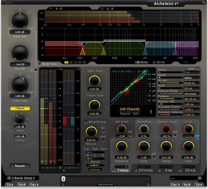The image size is (208, 189).
Task: Click Save button for preset slot A
Action: pos(10,184)
